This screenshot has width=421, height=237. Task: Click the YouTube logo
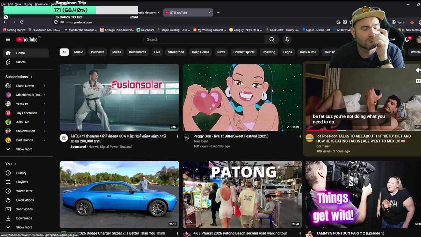click(x=27, y=39)
